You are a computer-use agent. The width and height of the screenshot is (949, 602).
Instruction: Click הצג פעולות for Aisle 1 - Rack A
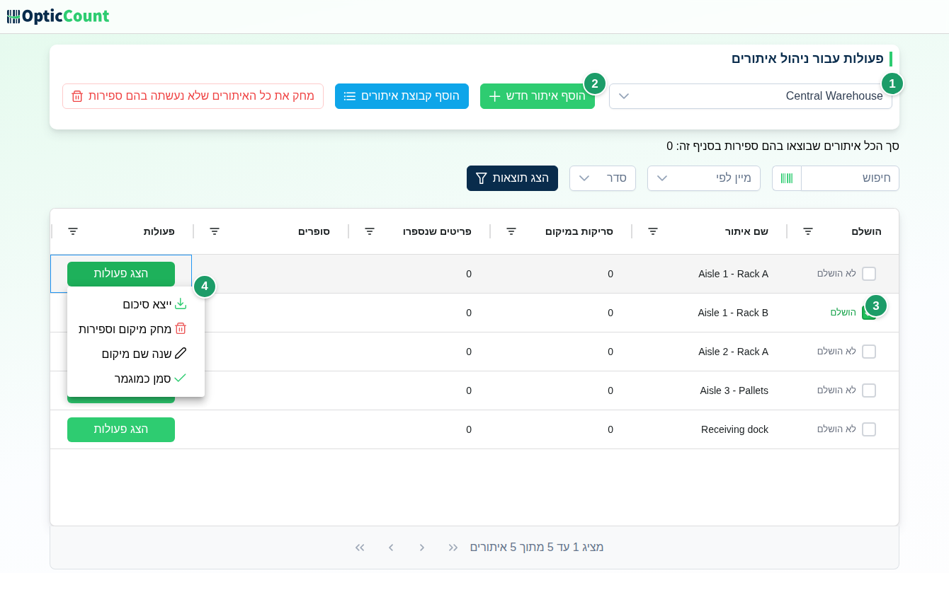click(121, 274)
